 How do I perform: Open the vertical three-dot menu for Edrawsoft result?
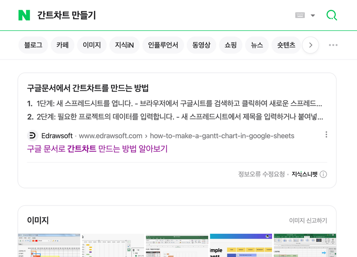point(326,134)
